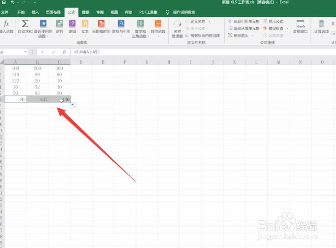Open the Date and Time (日期和时间) functions
This screenshot has height=248, width=336.
click(x=102, y=24)
